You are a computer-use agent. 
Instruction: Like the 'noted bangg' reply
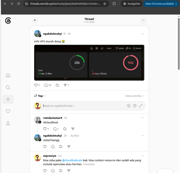(45, 147)
